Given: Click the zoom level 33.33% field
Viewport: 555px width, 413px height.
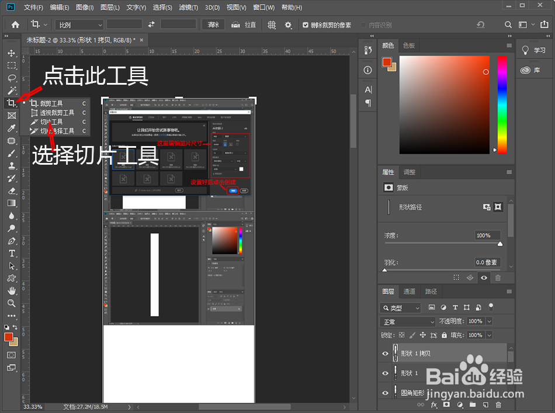Looking at the screenshot, I should tap(33, 407).
